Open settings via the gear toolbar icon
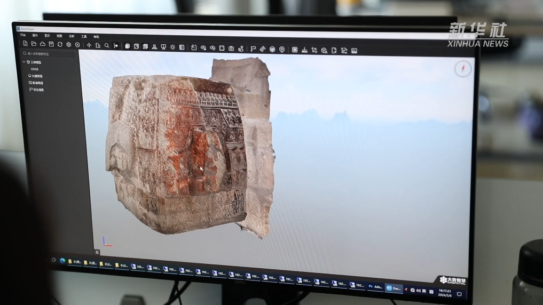The width and height of the screenshot is (543, 305). 68,45
